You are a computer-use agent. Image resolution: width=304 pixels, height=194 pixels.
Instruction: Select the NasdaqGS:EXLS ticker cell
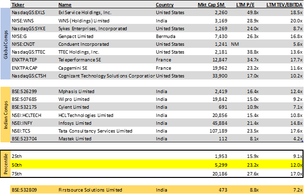pos(28,13)
